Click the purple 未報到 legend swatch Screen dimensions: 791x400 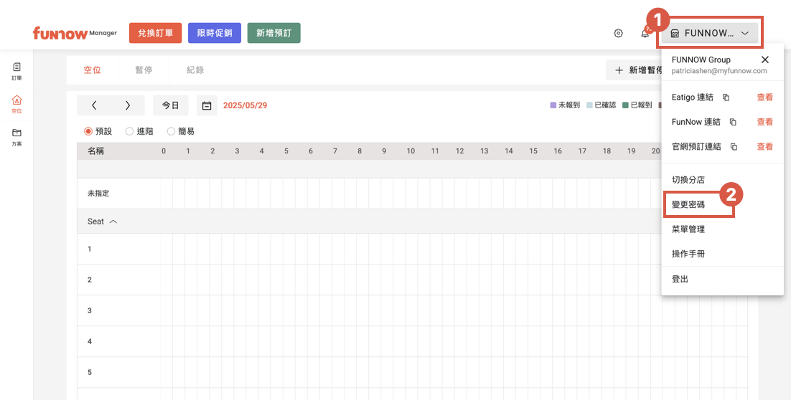[x=553, y=105]
